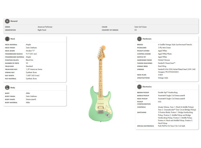Image resolution: width=201 pixels, height=148 pixels.
Task: Click the Dual-Wing string trees value
Action: [162, 66]
